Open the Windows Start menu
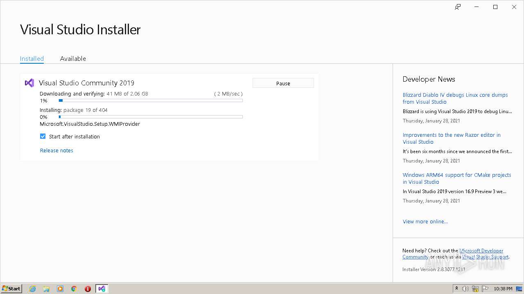 pos(11,289)
